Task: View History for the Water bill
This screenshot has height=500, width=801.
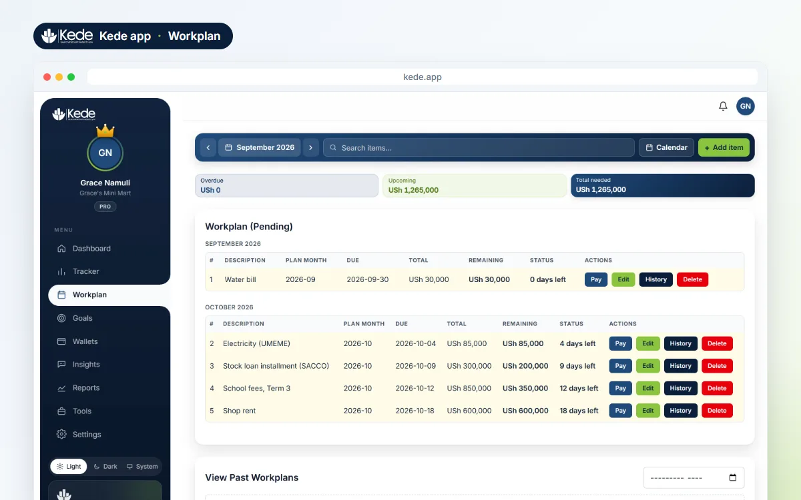Action: [655, 279]
